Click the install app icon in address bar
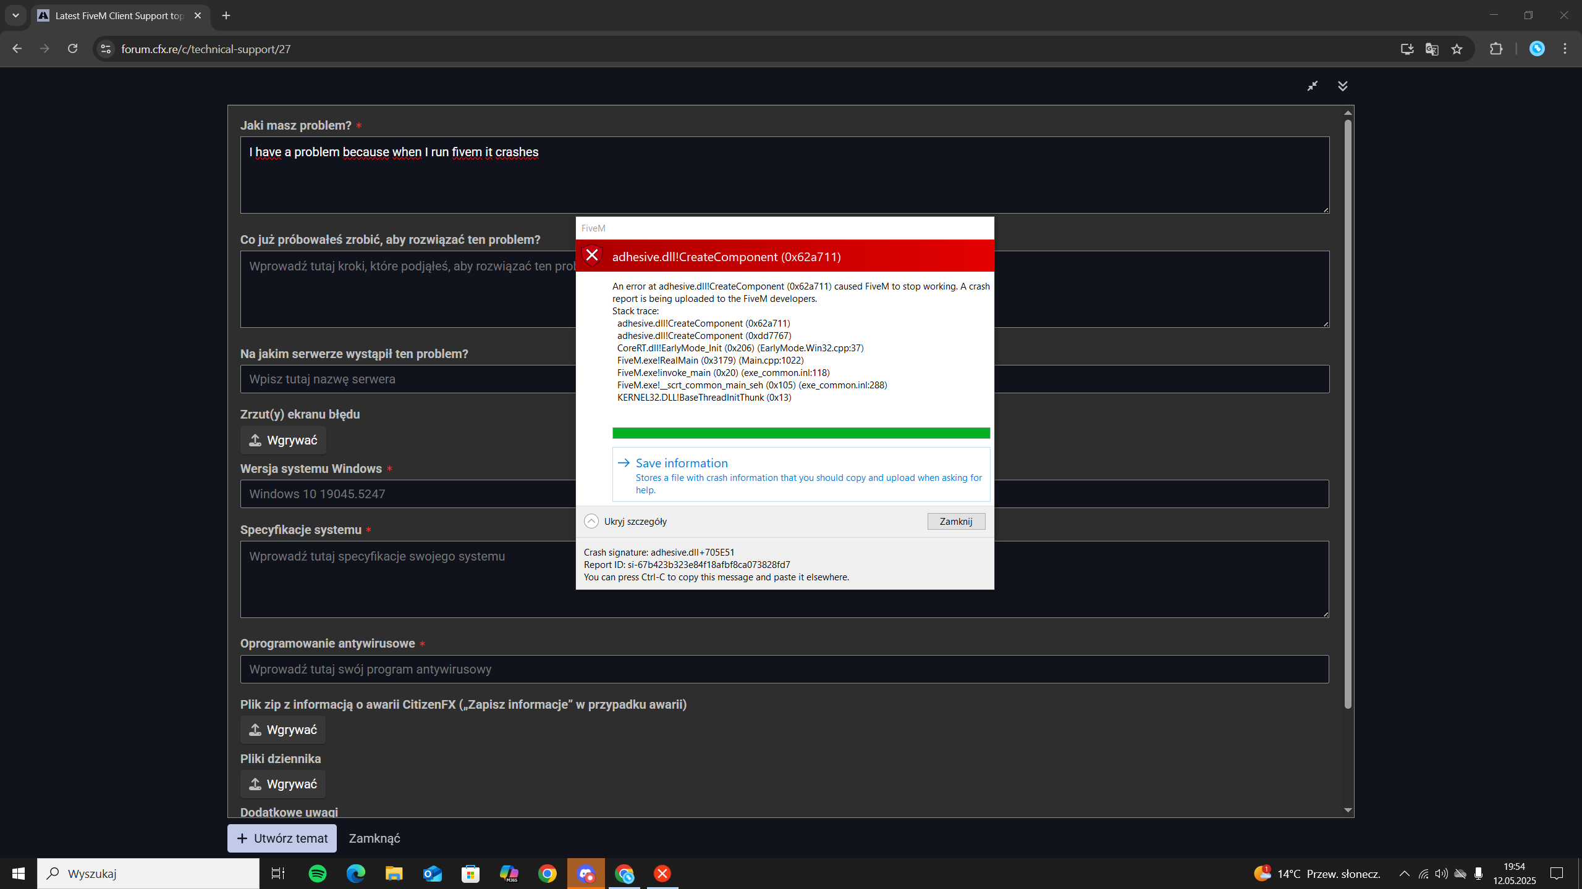The width and height of the screenshot is (1582, 889). 1407,49
